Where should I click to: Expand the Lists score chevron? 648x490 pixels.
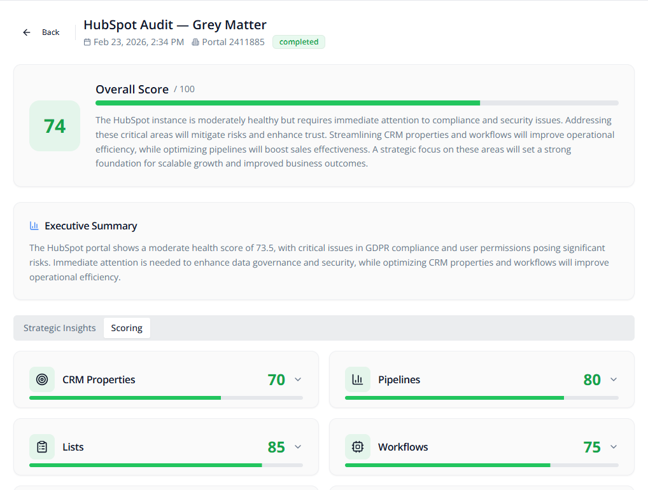(x=298, y=447)
